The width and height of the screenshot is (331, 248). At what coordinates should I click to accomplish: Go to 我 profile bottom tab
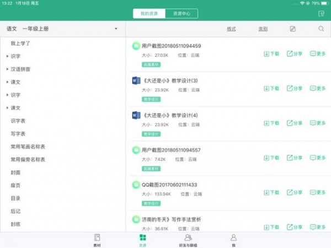tap(233, 240)
